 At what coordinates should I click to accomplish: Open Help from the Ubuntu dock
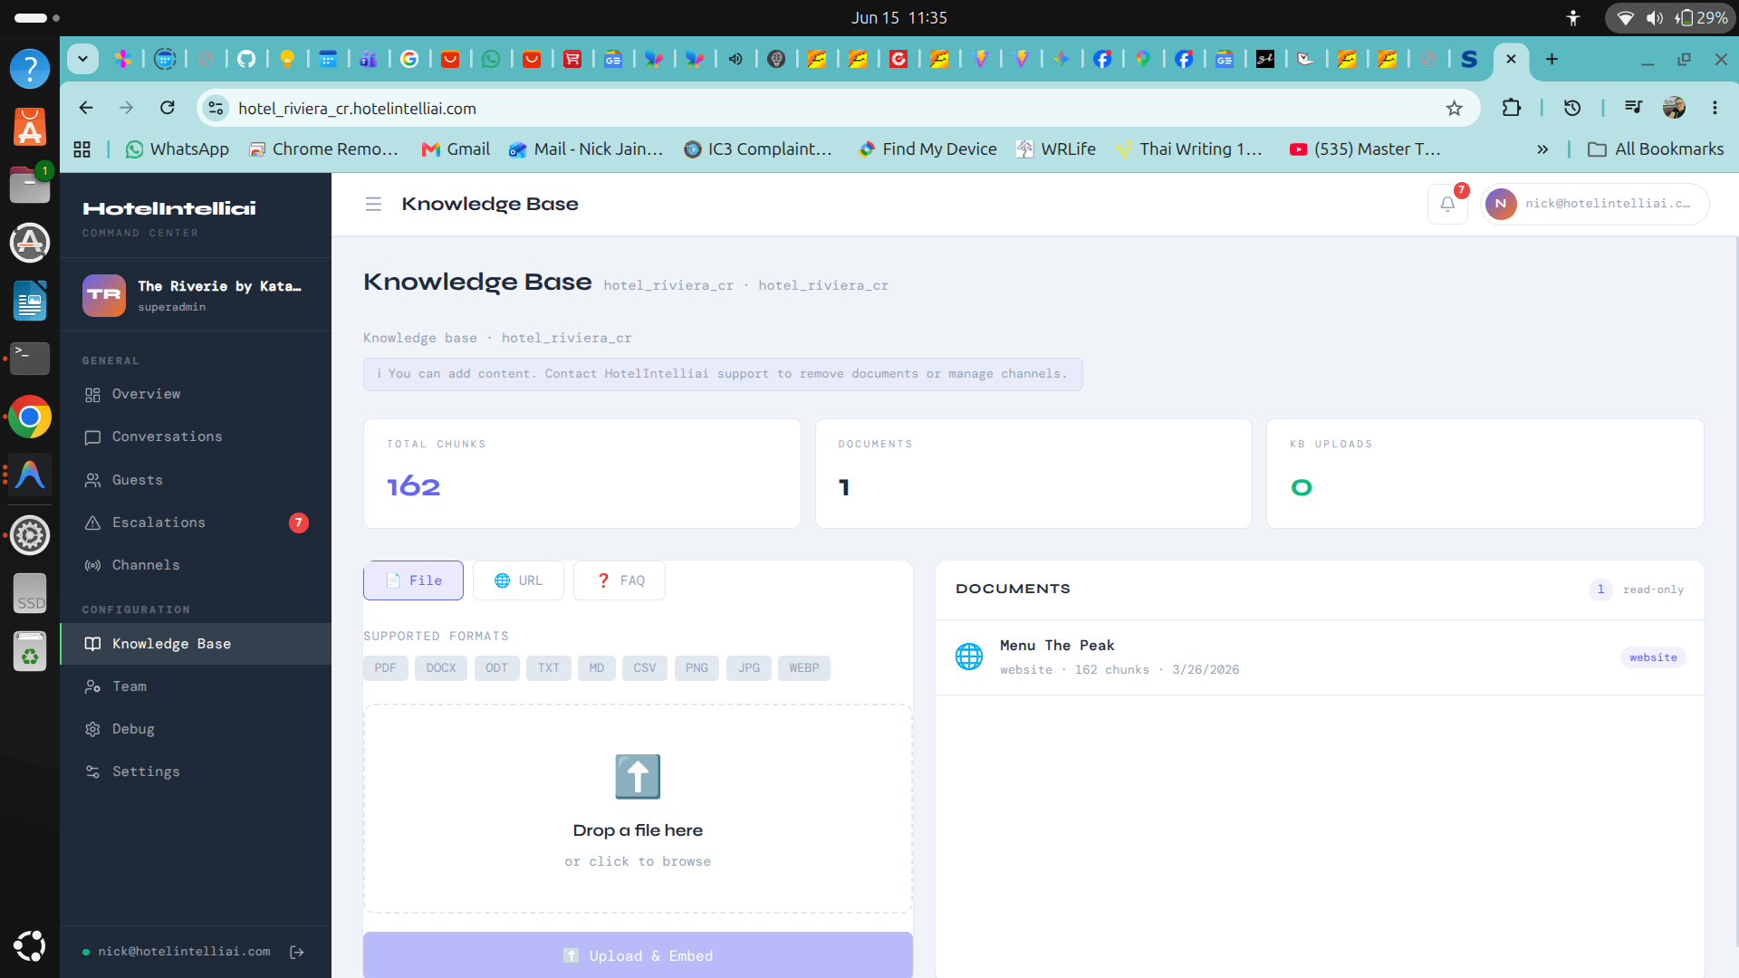[x=30, y=69]
